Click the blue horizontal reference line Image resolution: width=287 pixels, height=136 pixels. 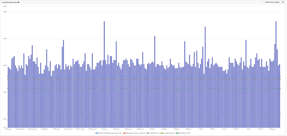[144, 76]
